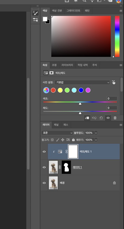124x229 pixels.
Task: Lock transparent pixels checkerboard icon
Action: click(x=52, y=140)
